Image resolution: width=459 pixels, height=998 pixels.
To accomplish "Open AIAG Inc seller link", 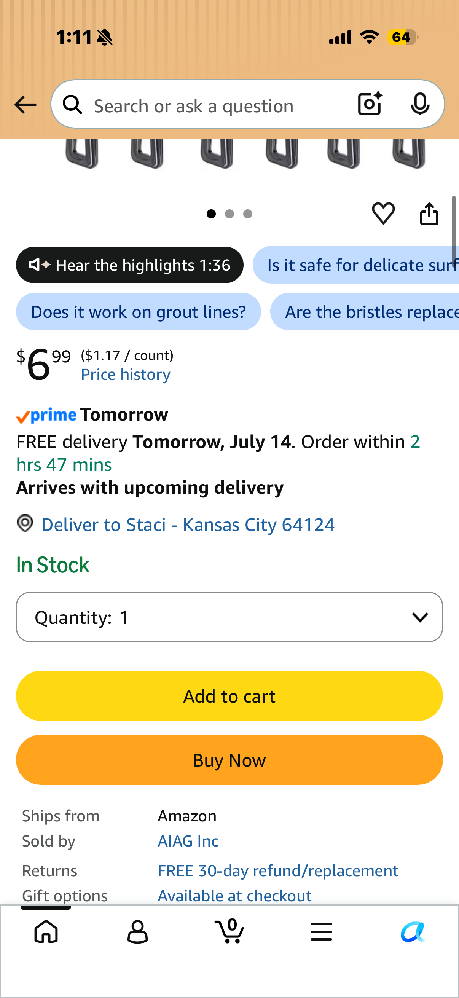I will (188, 841).
